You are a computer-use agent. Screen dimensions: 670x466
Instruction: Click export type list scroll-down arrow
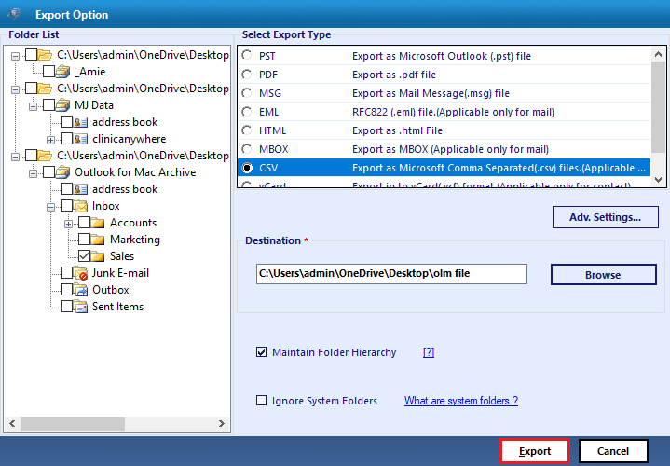click(658, 180)
